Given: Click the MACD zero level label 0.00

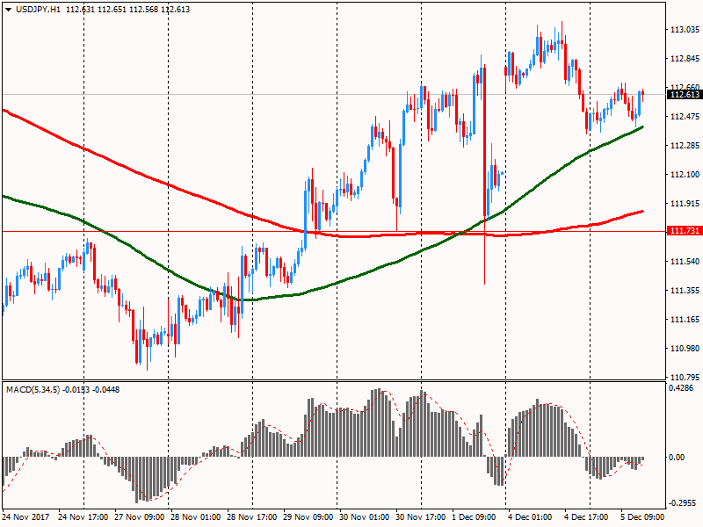Looking at the screenshot, I should tap(677, 457).
